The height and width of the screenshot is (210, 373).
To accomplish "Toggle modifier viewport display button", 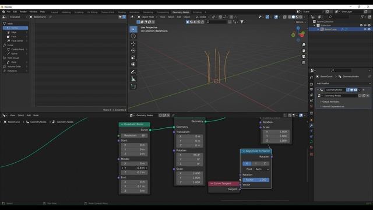I will click(351, 90).
